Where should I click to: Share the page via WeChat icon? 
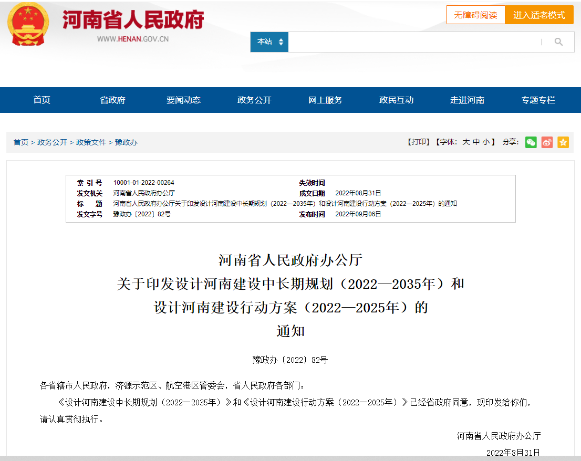coord(531,142)
